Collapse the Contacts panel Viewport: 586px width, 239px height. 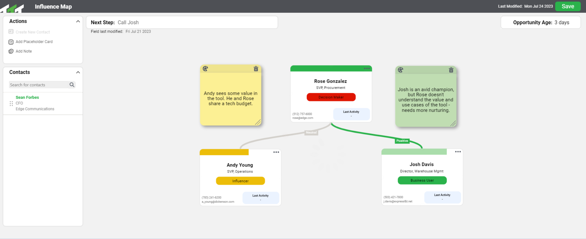(78, 72)
